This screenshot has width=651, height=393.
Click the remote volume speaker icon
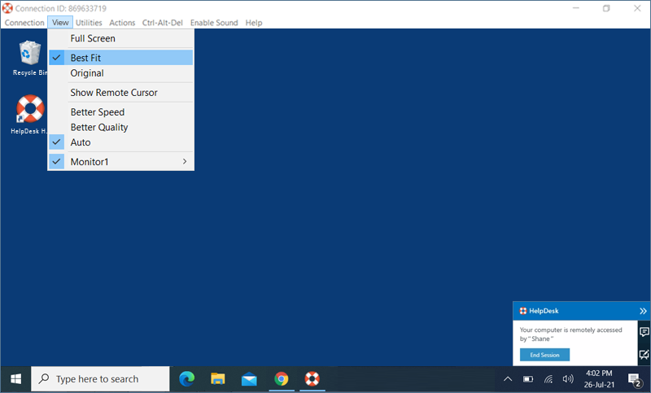(568, 379)
